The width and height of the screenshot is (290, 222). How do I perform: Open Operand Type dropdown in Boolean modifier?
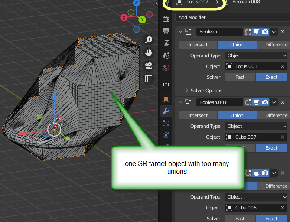tap(256, 55)
